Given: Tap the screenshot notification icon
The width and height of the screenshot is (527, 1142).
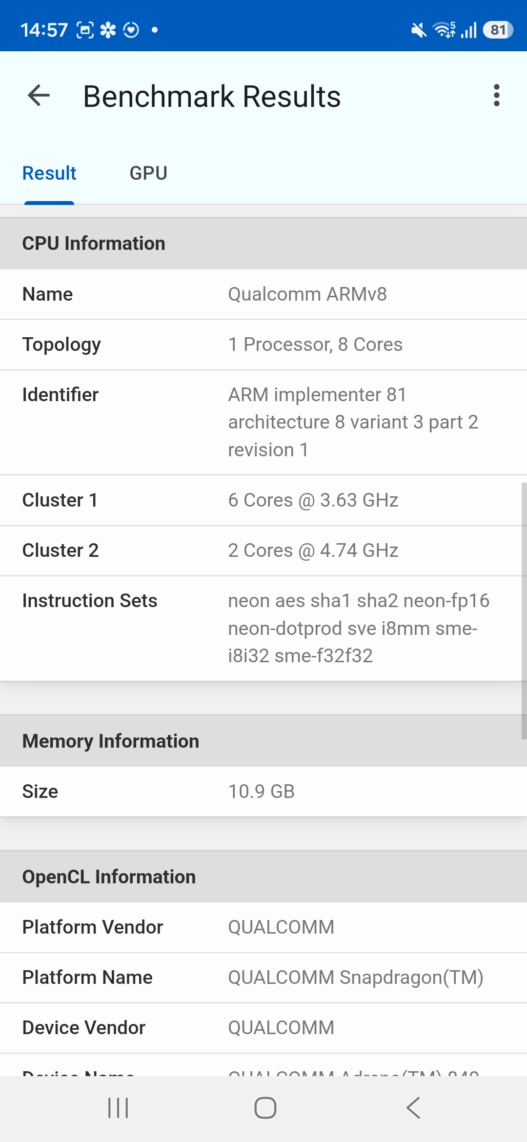Looking at the screenshot, I should pyautogui.click(x=85, y=30).
